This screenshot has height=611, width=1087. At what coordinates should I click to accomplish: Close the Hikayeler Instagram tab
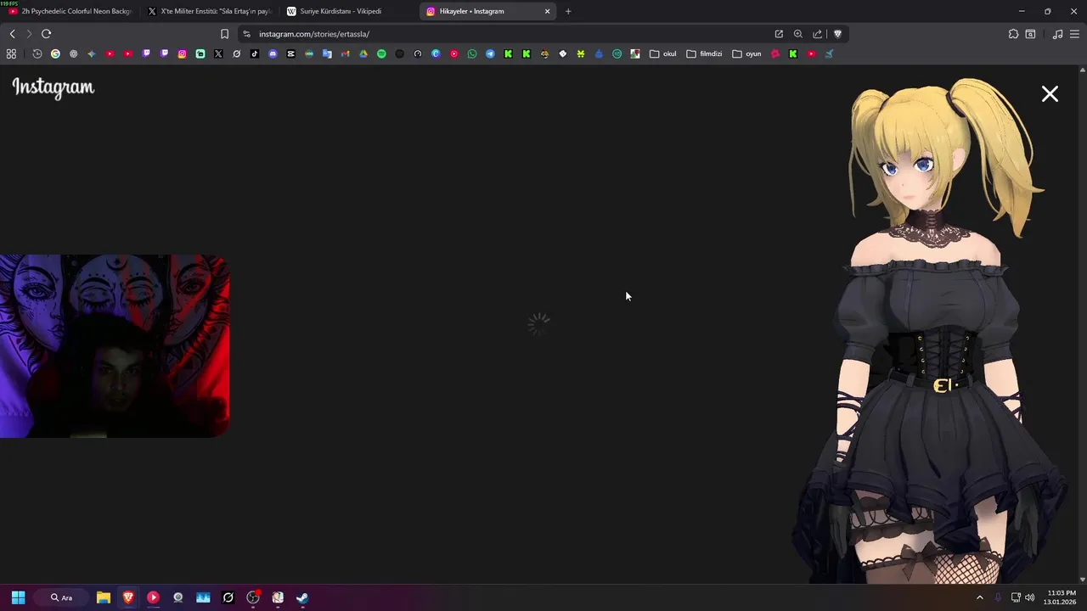coord(547,11)
